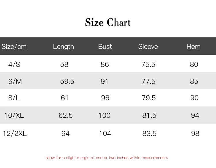Select the Size/cm column header

[14, 47]
